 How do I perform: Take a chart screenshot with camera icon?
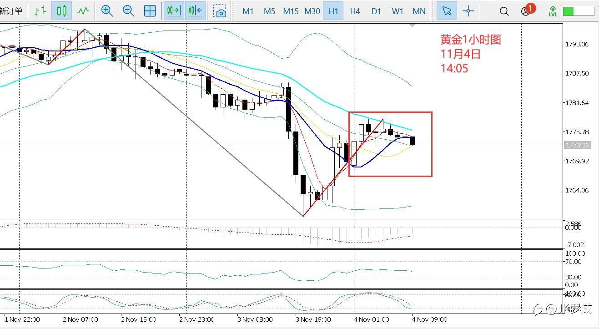pyautogui.click(x=220, y=11)
